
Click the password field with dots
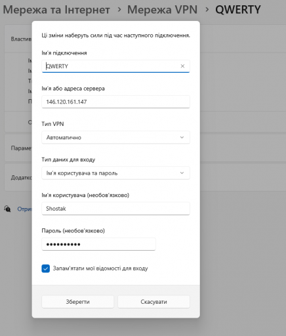pyautogui.click(x=98, y=244)
